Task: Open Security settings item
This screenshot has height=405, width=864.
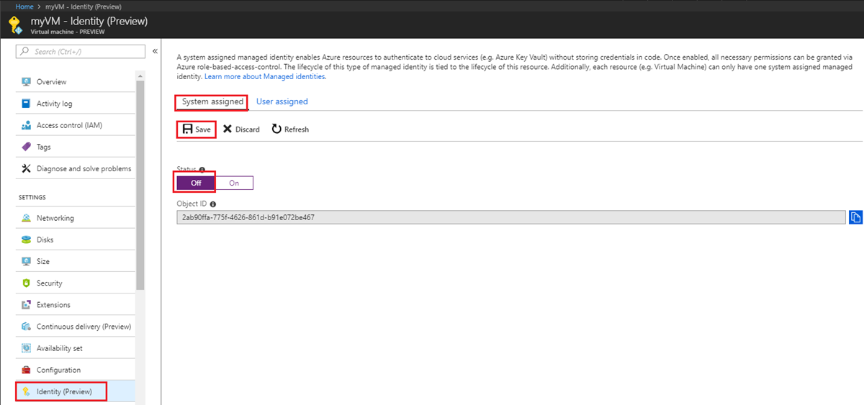Action: click(76, 283)
